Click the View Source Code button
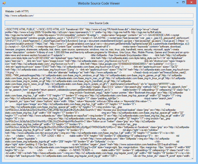 coord(99,23)
